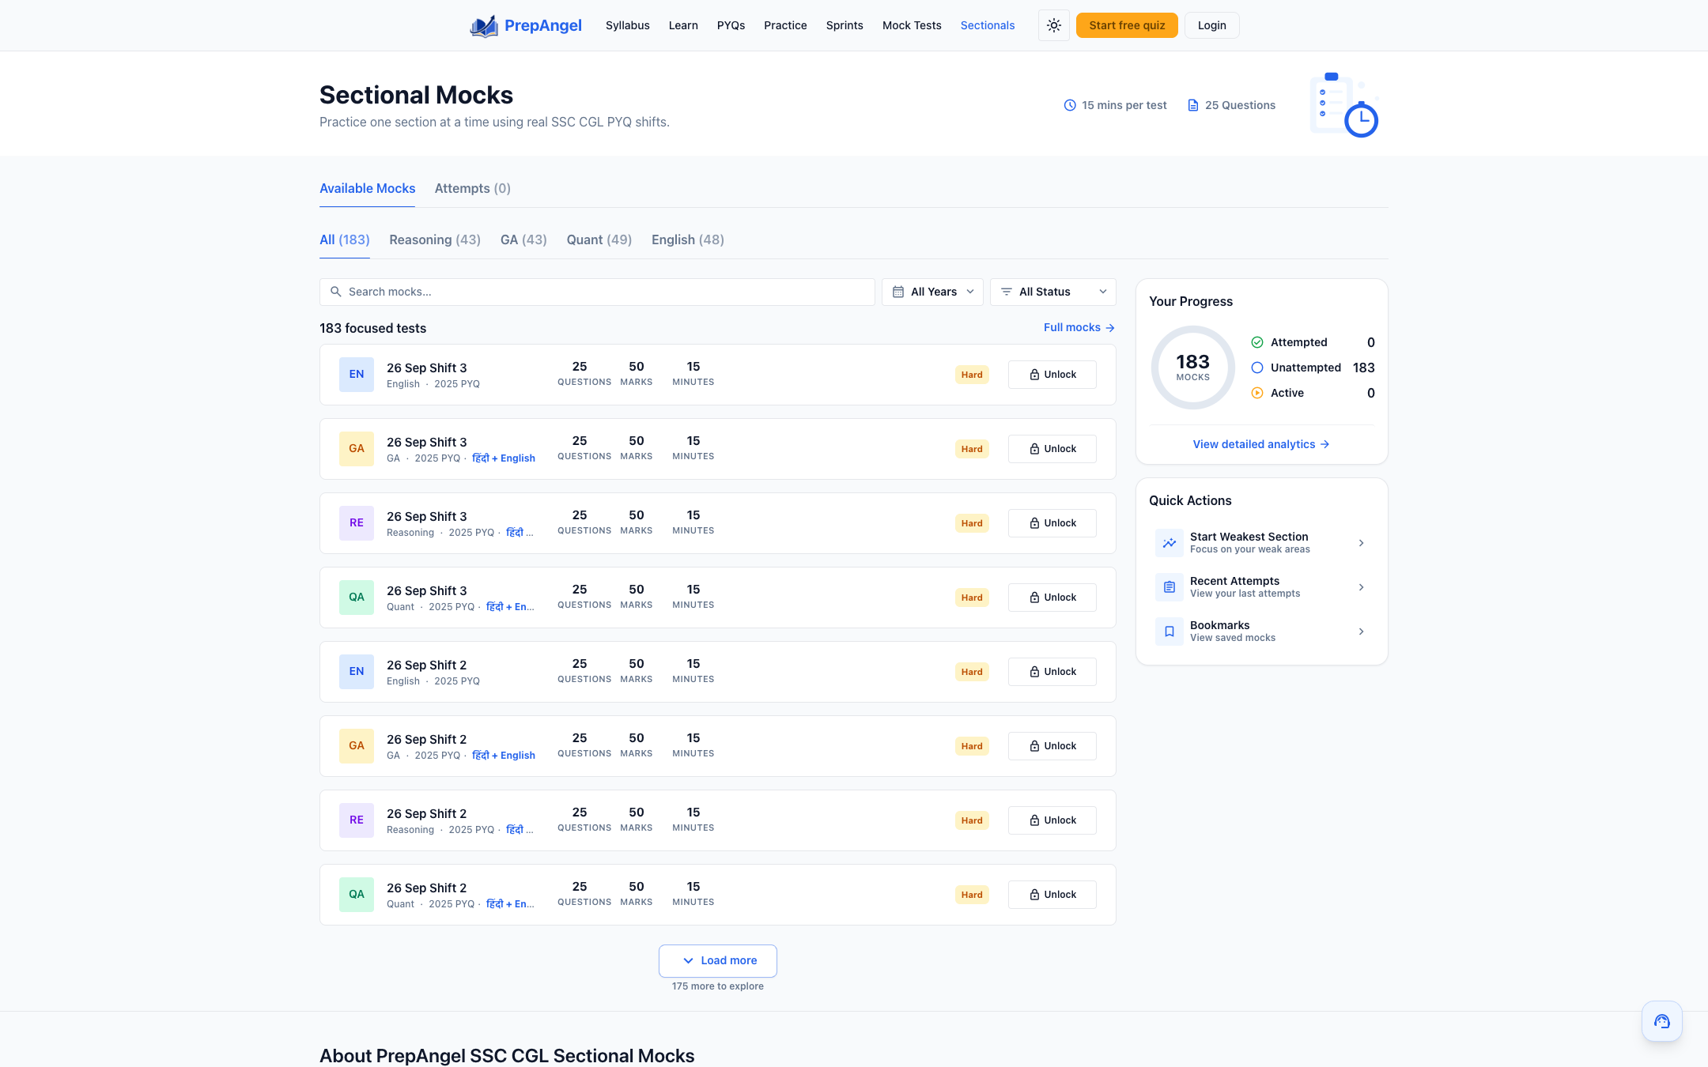Open the All Status filter dropdown

[x=1053, y=292]
